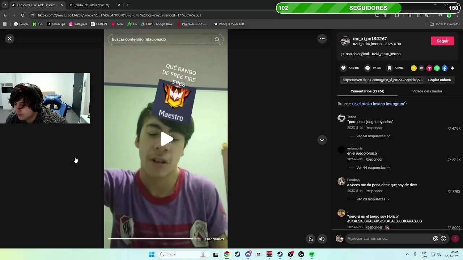Show hidden system tray icons
The width and height of the screenshot is (463, 260).
click(x=407, y=254)
